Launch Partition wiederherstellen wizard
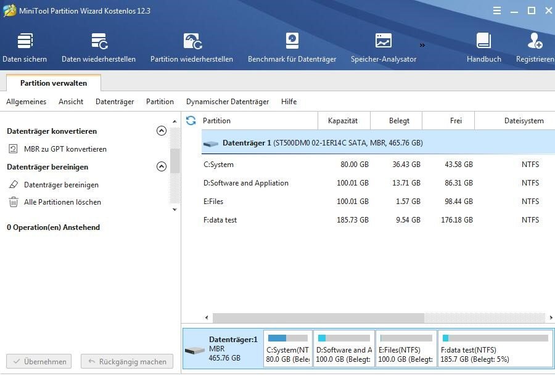This screenshot has width=555, height=376. [x=192, y=42]
